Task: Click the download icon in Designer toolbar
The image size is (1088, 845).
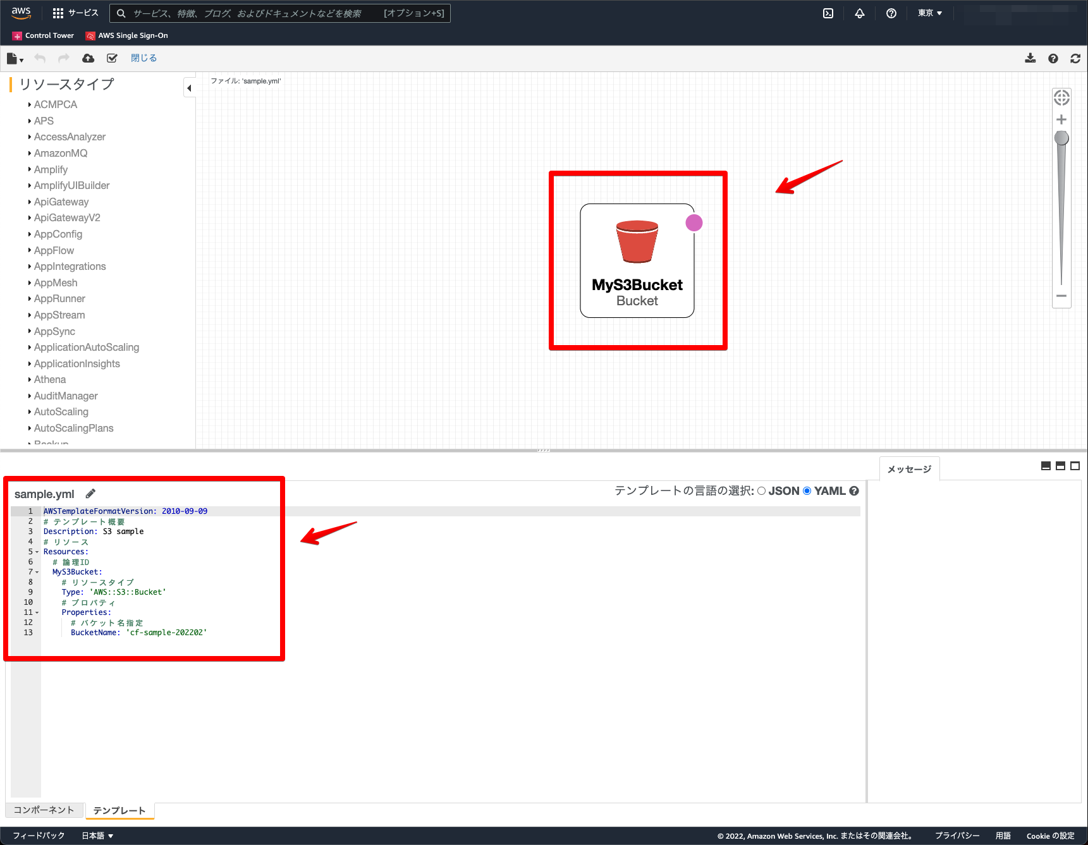Action: tap(1030, 58)
